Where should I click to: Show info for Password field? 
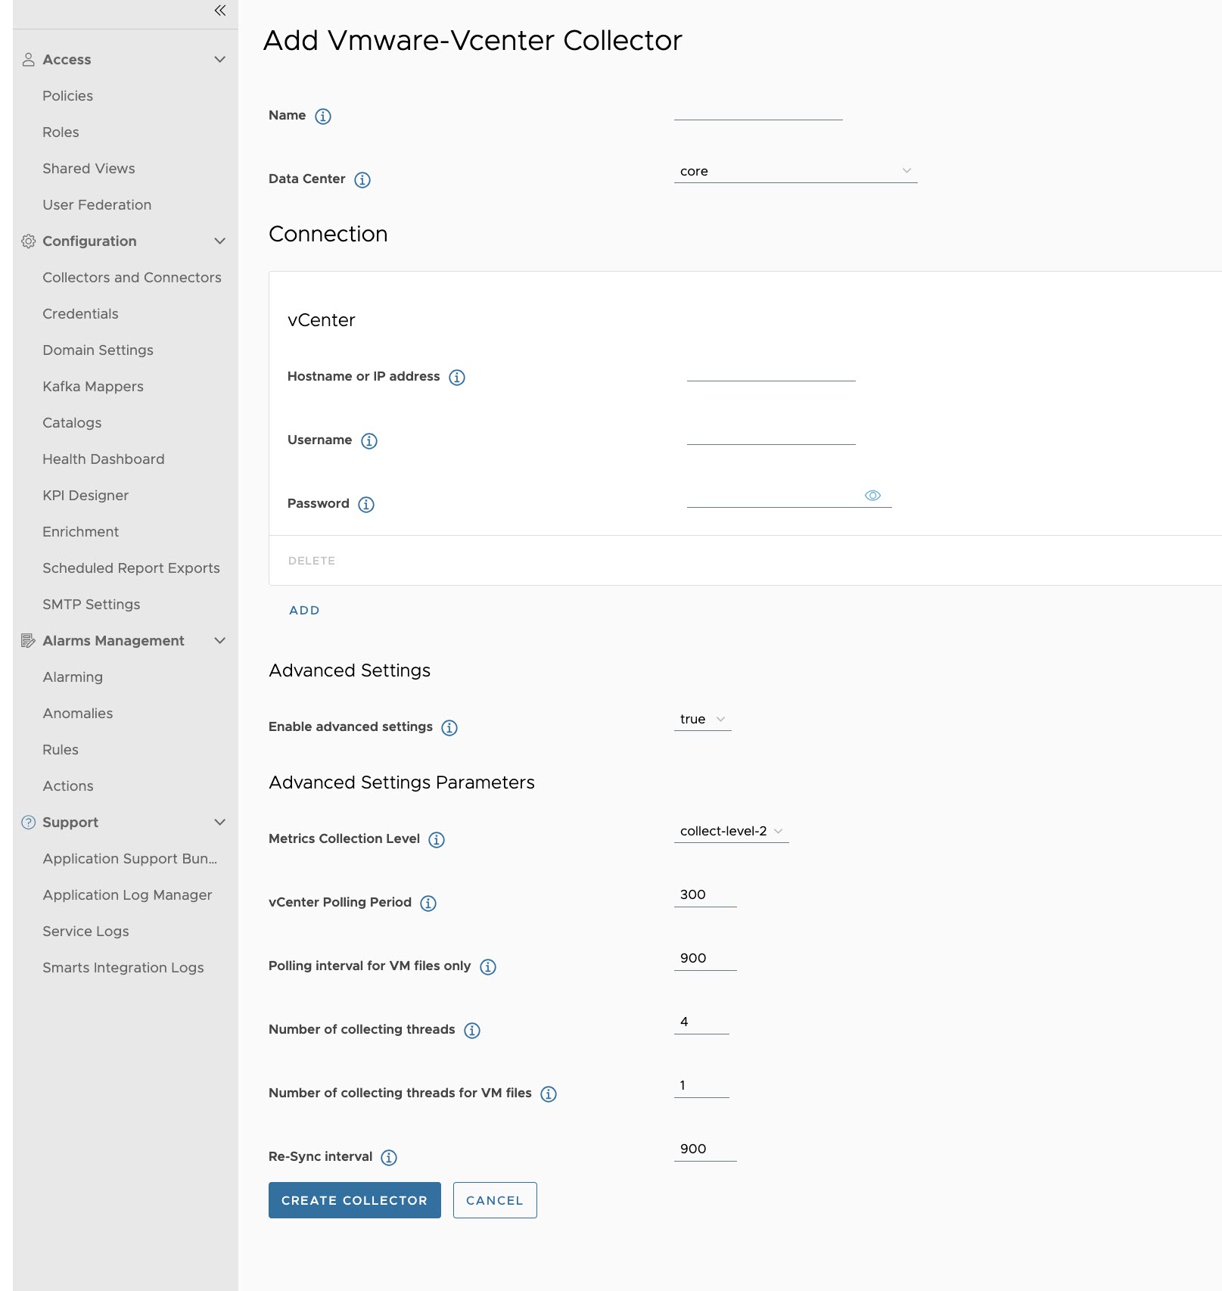[x=366, y=505]
